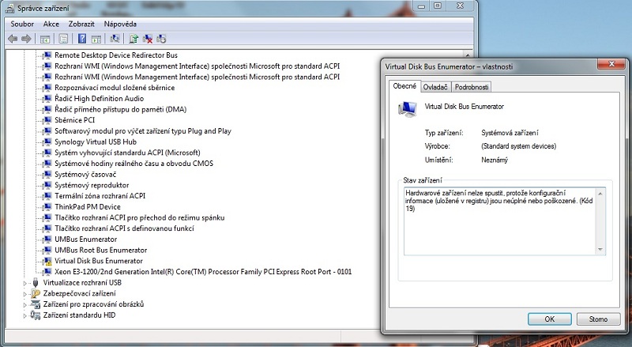Open the Akce menu
Screen dimensions: 632x347
[x=51, y=24]
